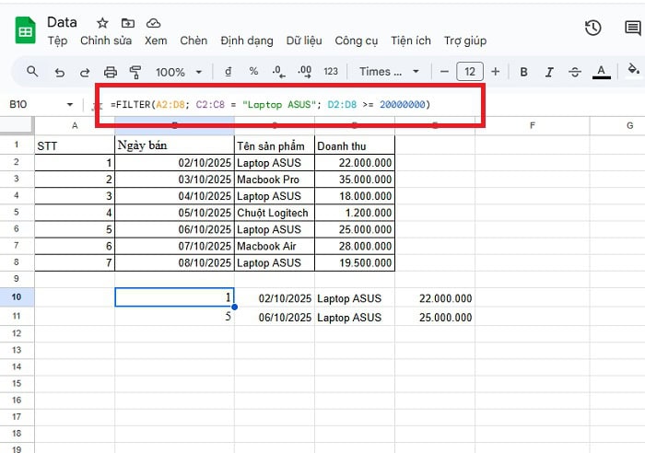Toggle italic formatting
645x453 pixels.
549,72
